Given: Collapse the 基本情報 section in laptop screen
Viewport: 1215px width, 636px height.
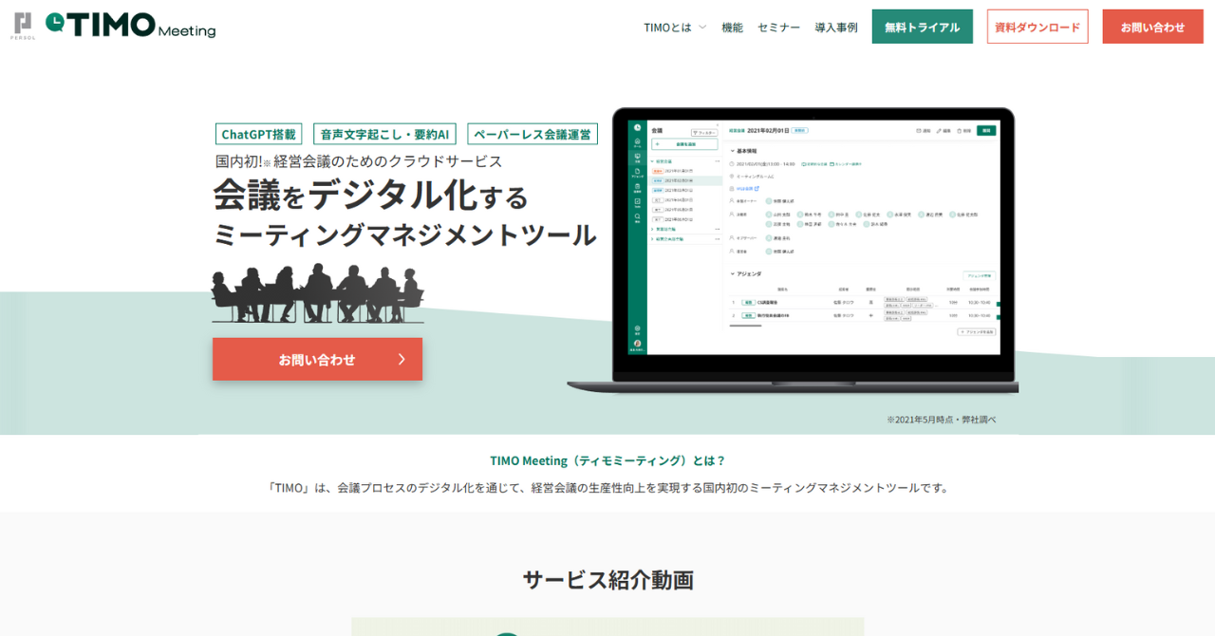Looking at the screenshot, I should (732, 151).
